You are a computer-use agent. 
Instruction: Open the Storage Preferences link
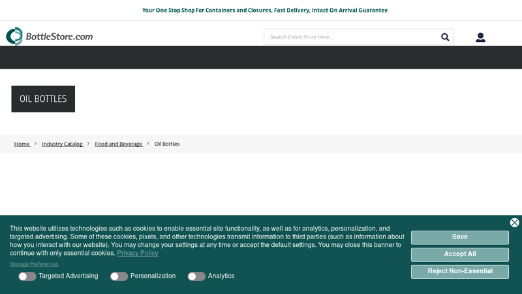pyautogui.click(x=34, y=264)
